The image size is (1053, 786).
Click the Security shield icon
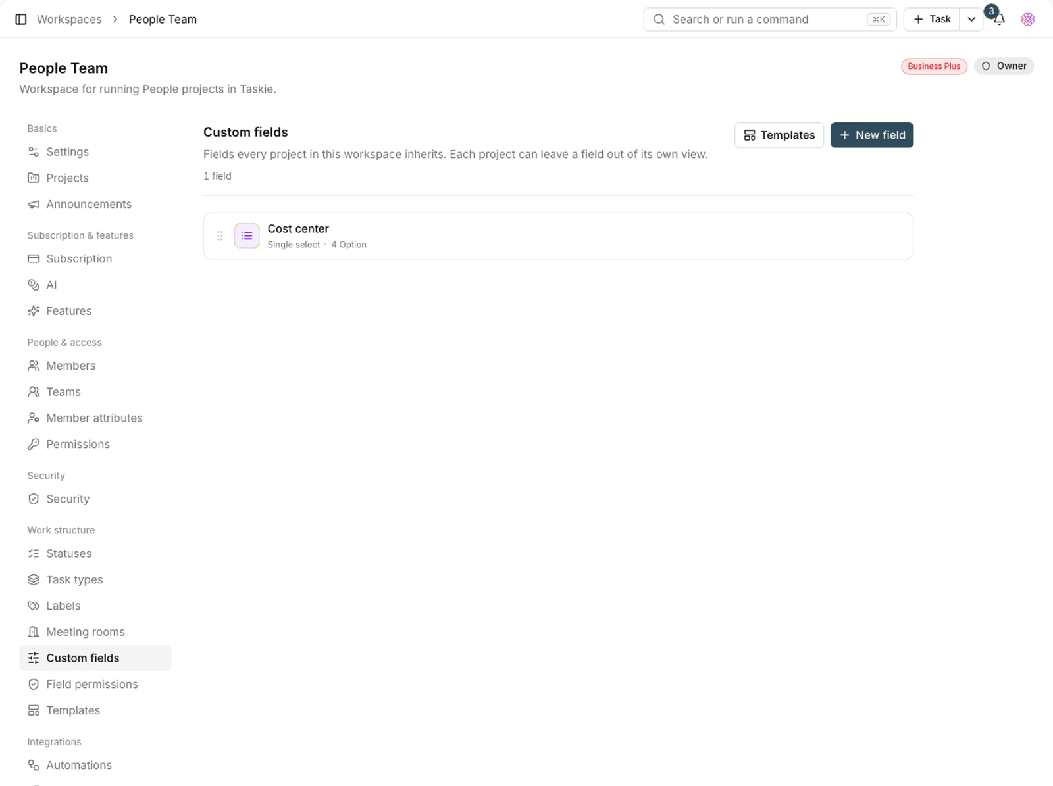pyautogui.click(x=34, y=499)
